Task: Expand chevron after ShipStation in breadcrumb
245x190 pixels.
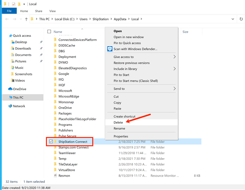Action: click(x=111, y=19)
